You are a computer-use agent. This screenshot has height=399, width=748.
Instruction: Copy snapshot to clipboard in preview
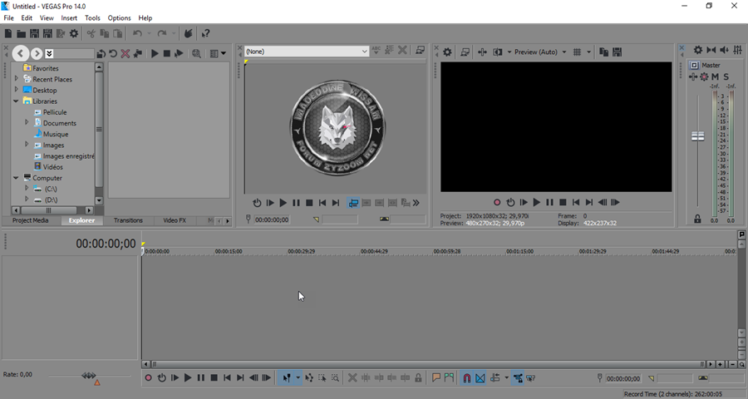pyautogui.click(x=603, y=52)
